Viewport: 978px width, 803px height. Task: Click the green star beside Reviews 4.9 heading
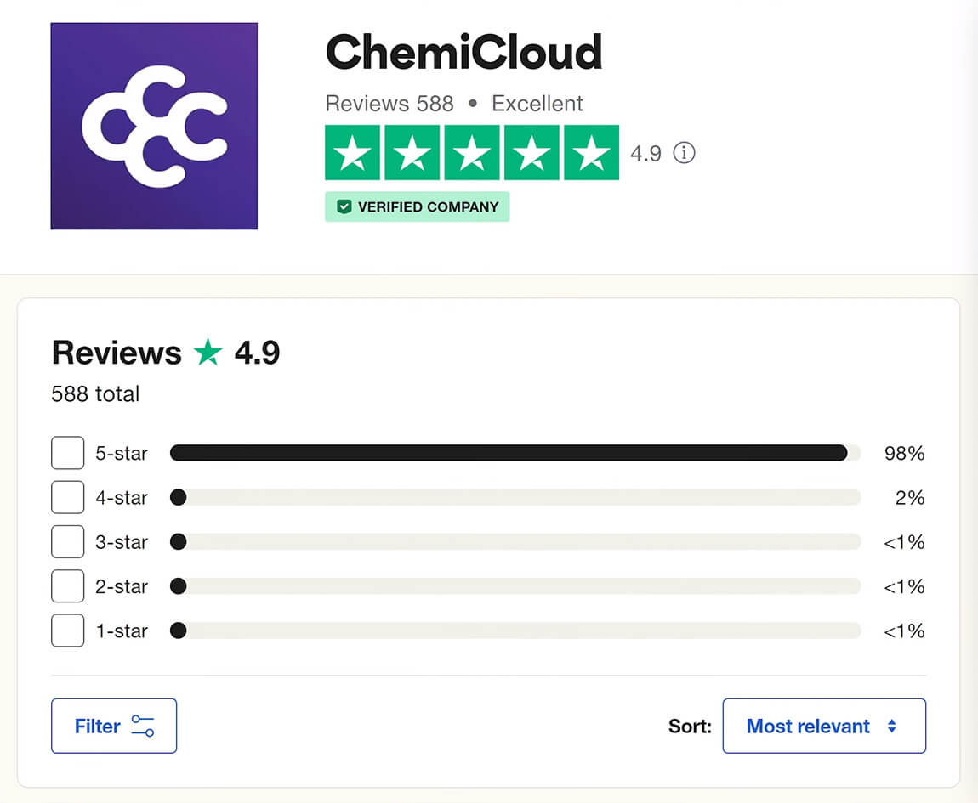(208, 353)
